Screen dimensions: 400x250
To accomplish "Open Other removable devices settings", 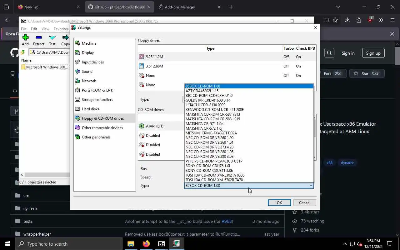I will coord(105,127).
